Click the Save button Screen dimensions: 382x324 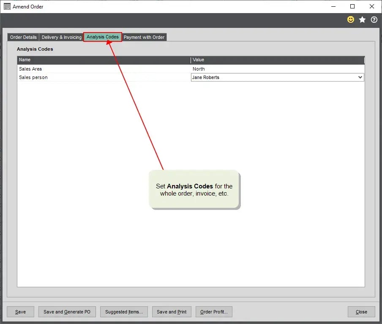pos(20,312)
